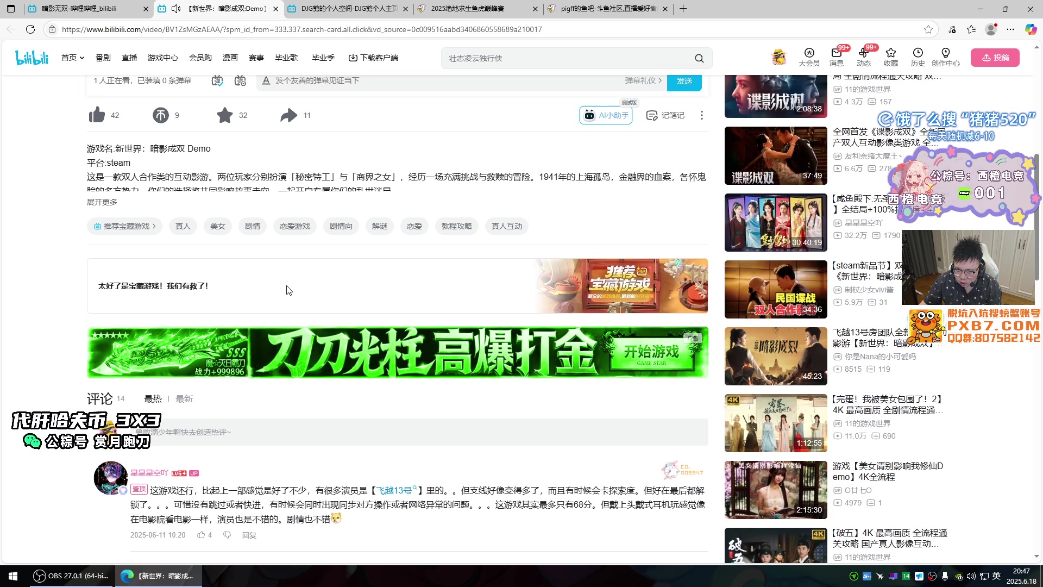Open bilibili home logo
Viewport: 1043px width, 587px height.
point(32,58)
